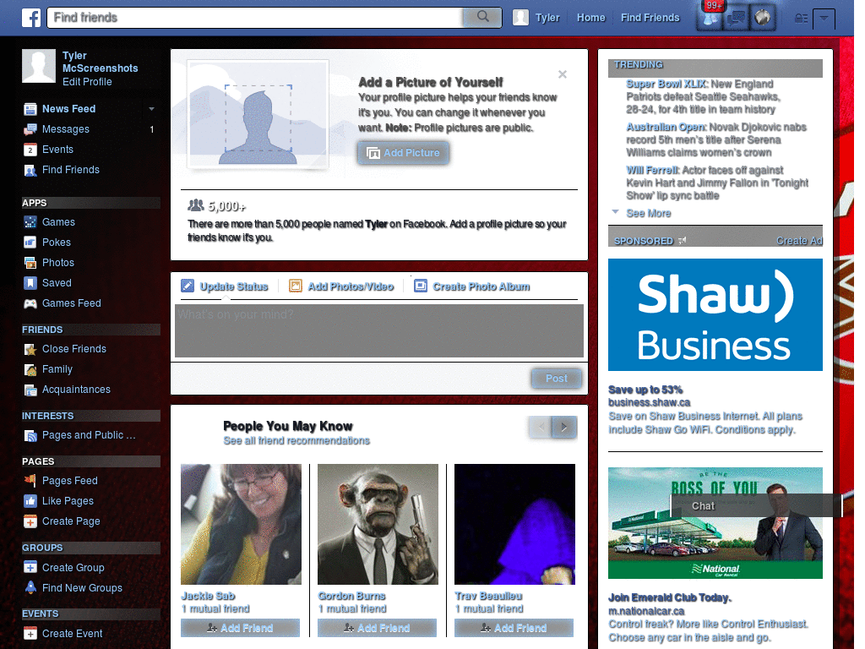Open the notifications globe icon
This screenshot has width=865, height=649.
click(763, 19)
